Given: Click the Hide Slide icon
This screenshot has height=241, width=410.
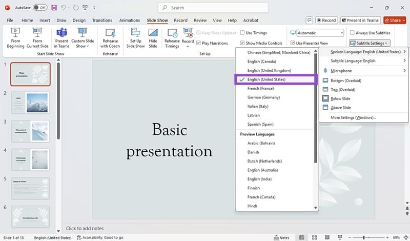Looking at the screenshot, I should 153,38.
